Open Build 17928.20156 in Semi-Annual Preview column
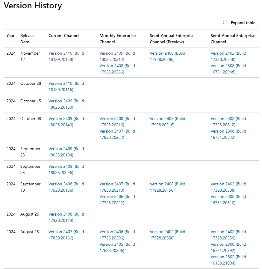Viewport: 262px width, 269px height. tap(168, 187)
